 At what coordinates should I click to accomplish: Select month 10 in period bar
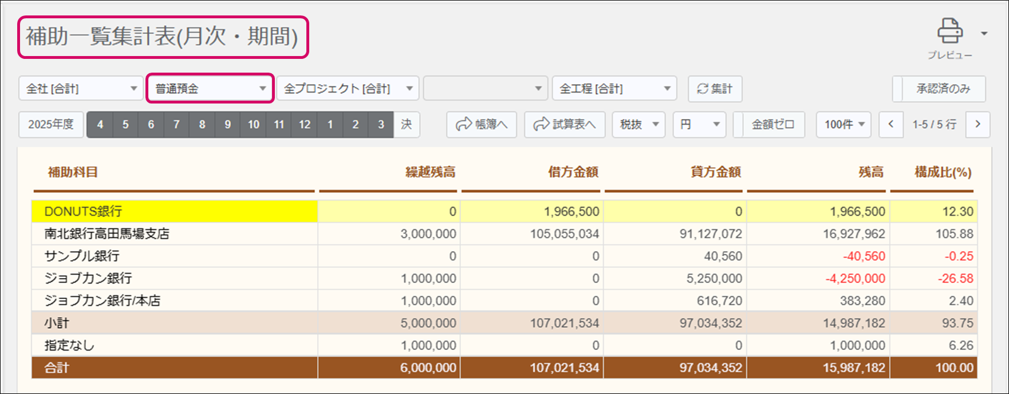(253, 125)
